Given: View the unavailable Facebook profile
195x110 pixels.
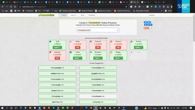Looking at the screenshot, I should [x=98, y=47].
